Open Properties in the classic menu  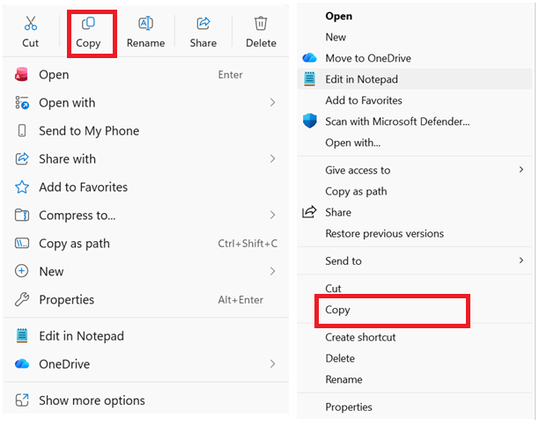(x=415, y=407)
